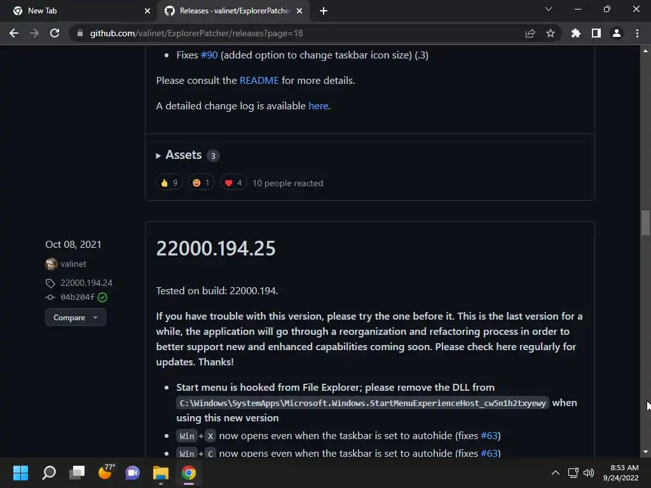Open Chrome three-dot menu
This screenshot has width=651, height=488.
[637, 33]
